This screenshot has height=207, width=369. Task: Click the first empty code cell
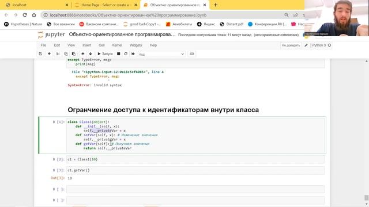point(195,189)
